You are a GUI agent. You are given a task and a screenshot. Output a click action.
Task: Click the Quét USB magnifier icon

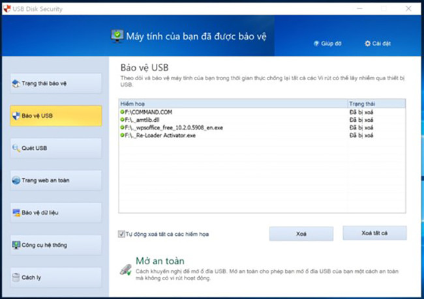click(x=16, y=148)
